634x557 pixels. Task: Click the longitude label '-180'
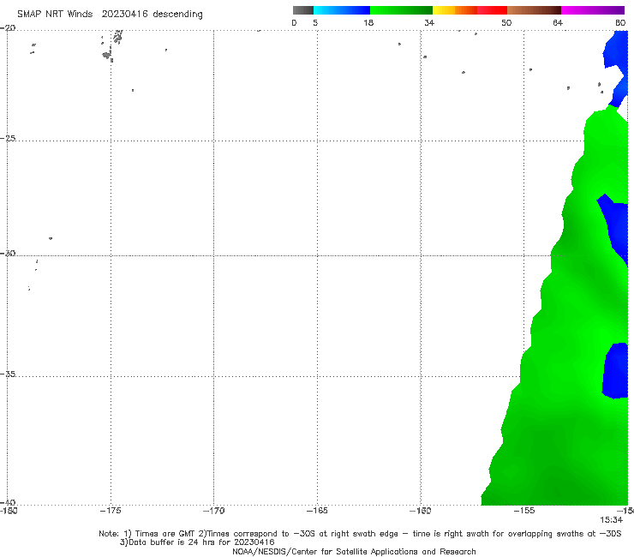pos(9,511)
